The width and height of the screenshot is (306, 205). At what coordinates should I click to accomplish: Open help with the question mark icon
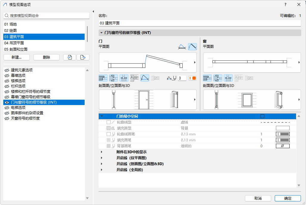coord(285,4)
